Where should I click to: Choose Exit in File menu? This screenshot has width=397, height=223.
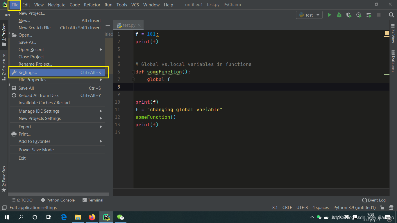pos(58,158)
